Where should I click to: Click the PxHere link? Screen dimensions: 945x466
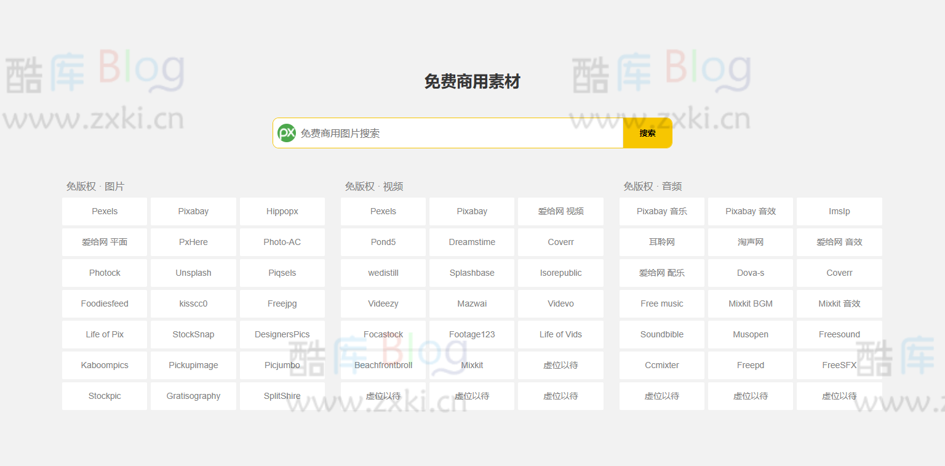pyautogui.click(x=193, y=242)
